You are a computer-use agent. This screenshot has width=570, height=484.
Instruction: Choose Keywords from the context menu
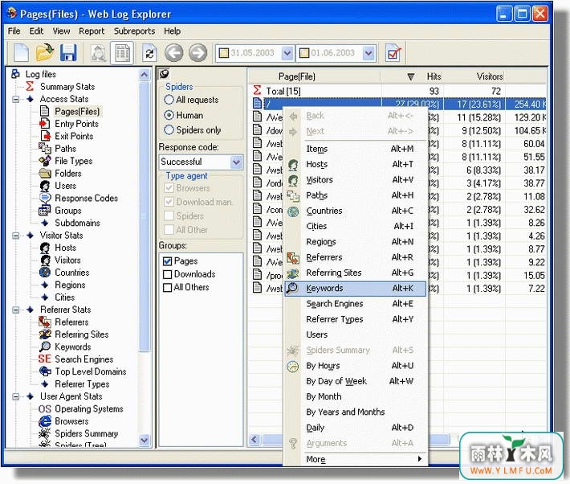pos(355,289)
